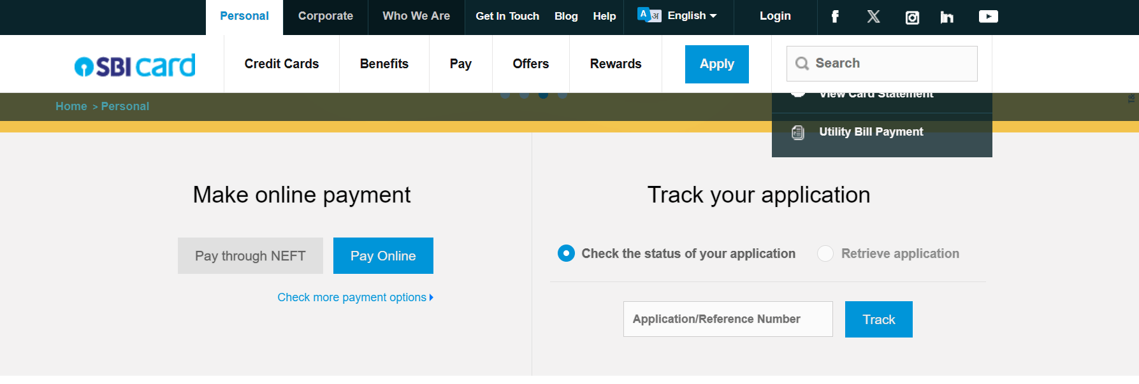The height and width of the screenshot is (384, 1139).
Task: Click the blue Apply button
Action: (717, 64)
